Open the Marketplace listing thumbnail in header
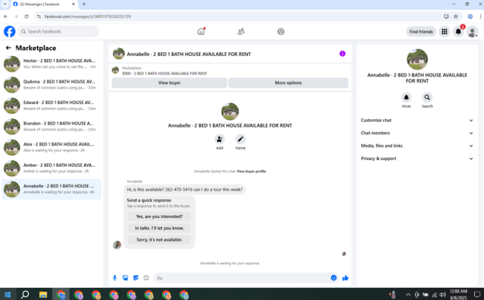484x300 pixels. (x=115, y=70)
